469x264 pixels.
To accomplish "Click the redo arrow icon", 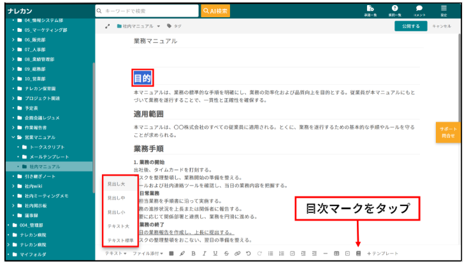I will click(259, 254).
